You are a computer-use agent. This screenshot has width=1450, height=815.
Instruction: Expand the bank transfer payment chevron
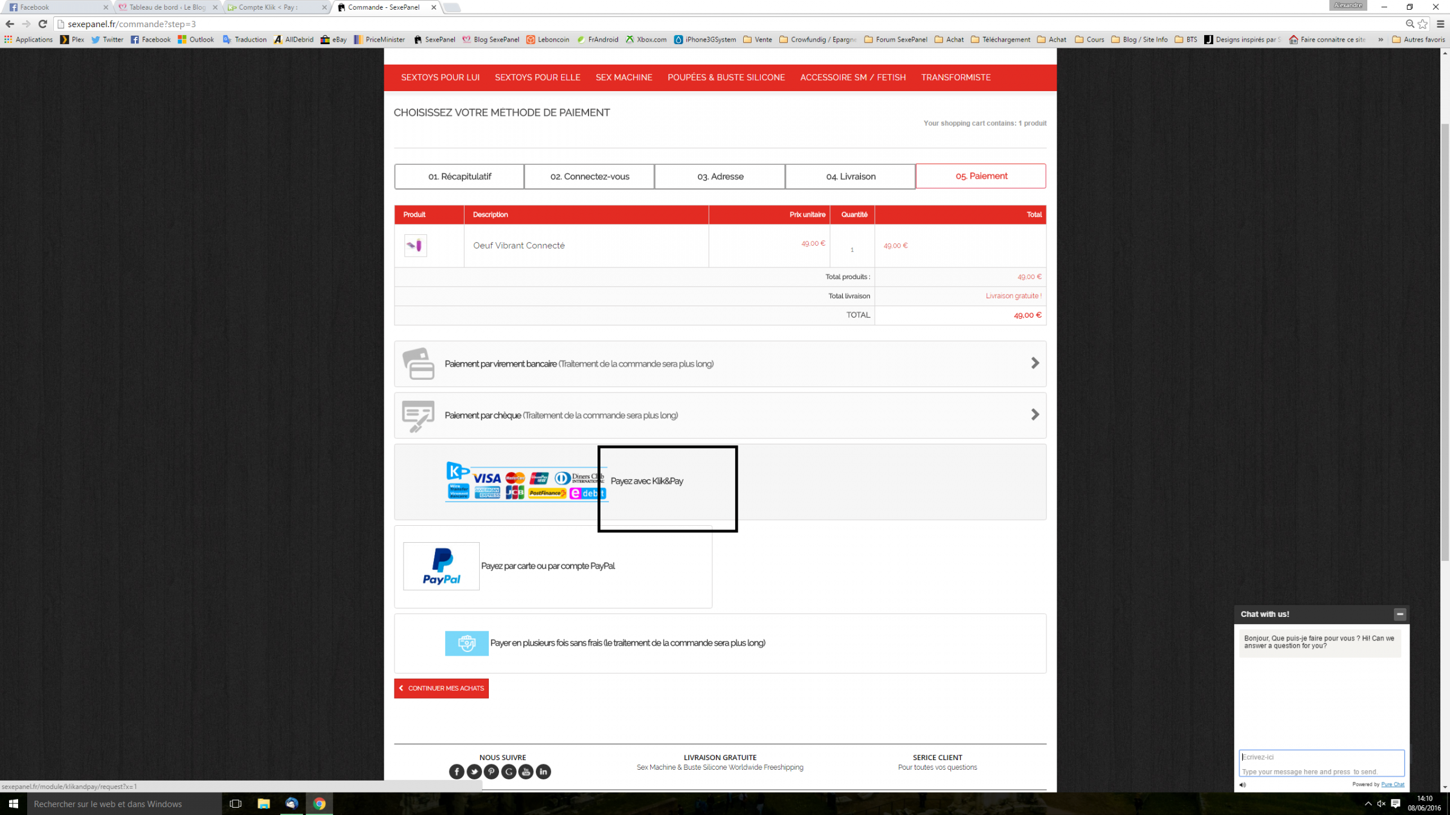click(1035, 363)
